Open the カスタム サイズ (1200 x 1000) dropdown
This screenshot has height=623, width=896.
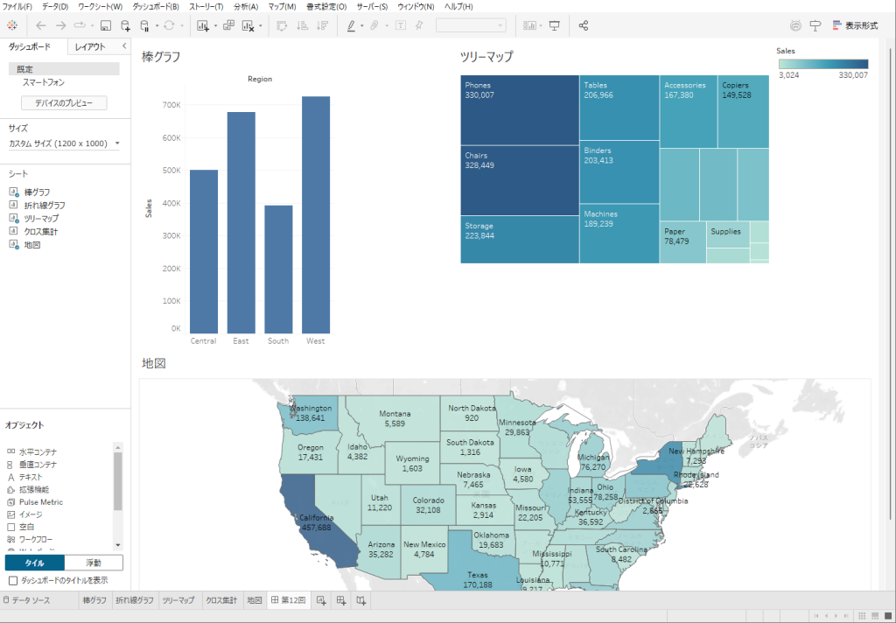[65, 143]
